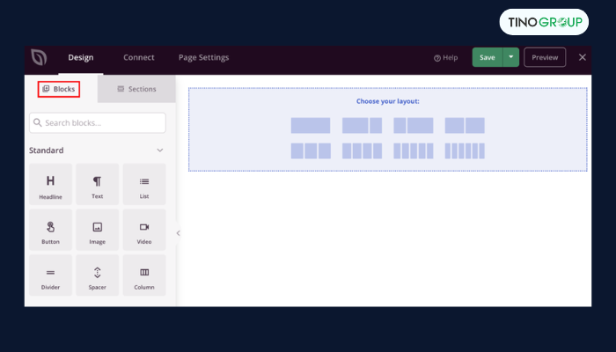The image size is (616, 352).
Task: Add a Spacer block
Action: (x=97, y=275)
